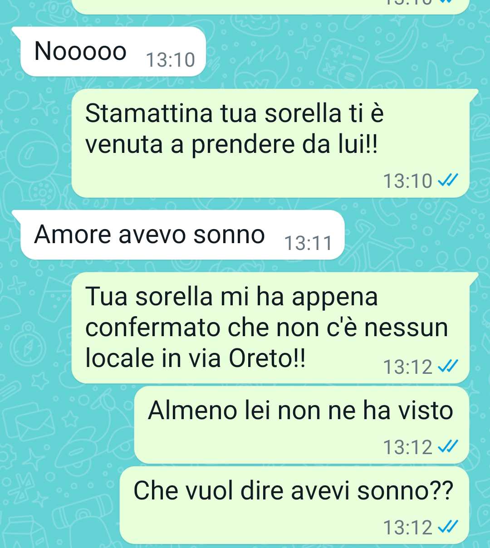Tap the 'Almeno lei non ne ha visto' bubble
The height and width of the screenshot is (548, 490).
click(x=302, y=425)
